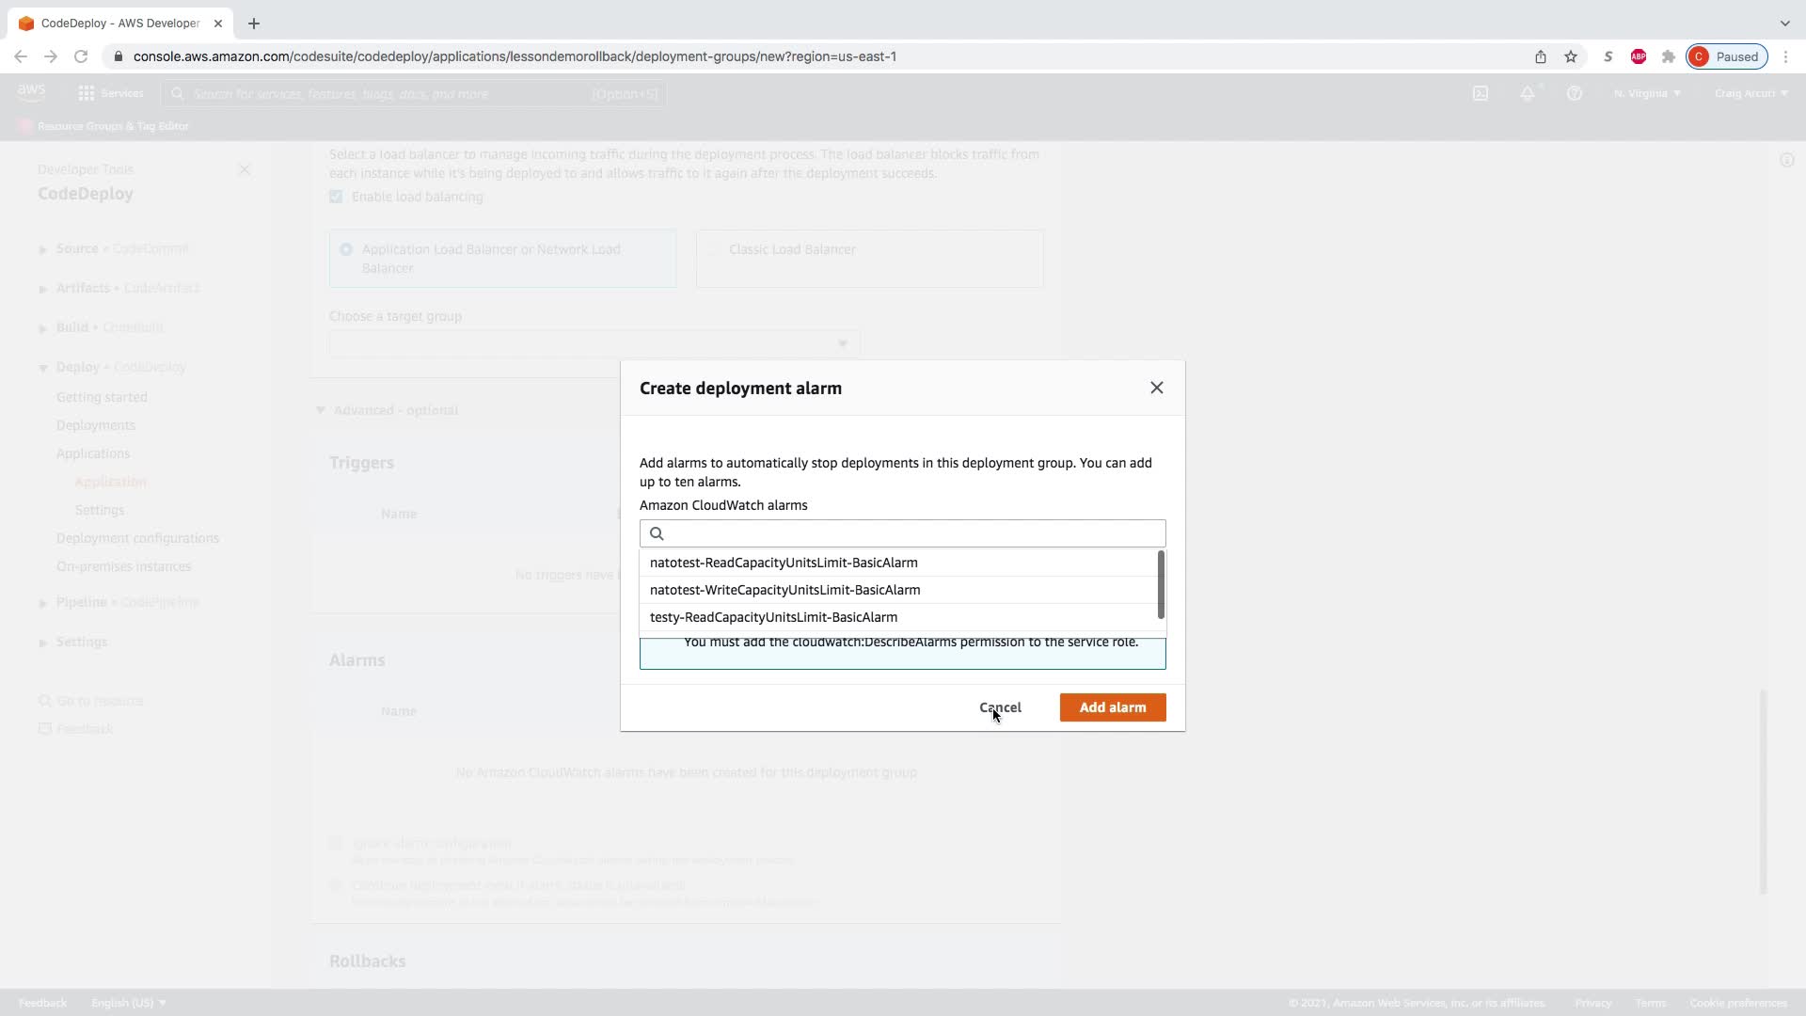
Task: Open the N. Virginia region dropdown
Action: tap(1647, 93)
